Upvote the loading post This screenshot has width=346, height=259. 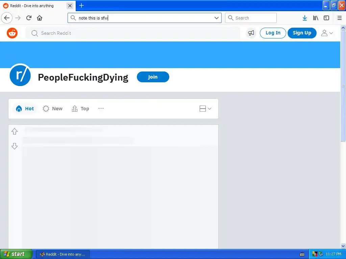pyautogui.click(x=15, y=132)
